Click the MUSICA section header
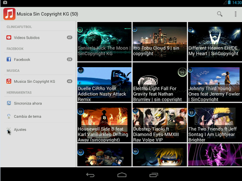This screenshot has height=181, width=242. pyautogui.click(x=13, y=70)
